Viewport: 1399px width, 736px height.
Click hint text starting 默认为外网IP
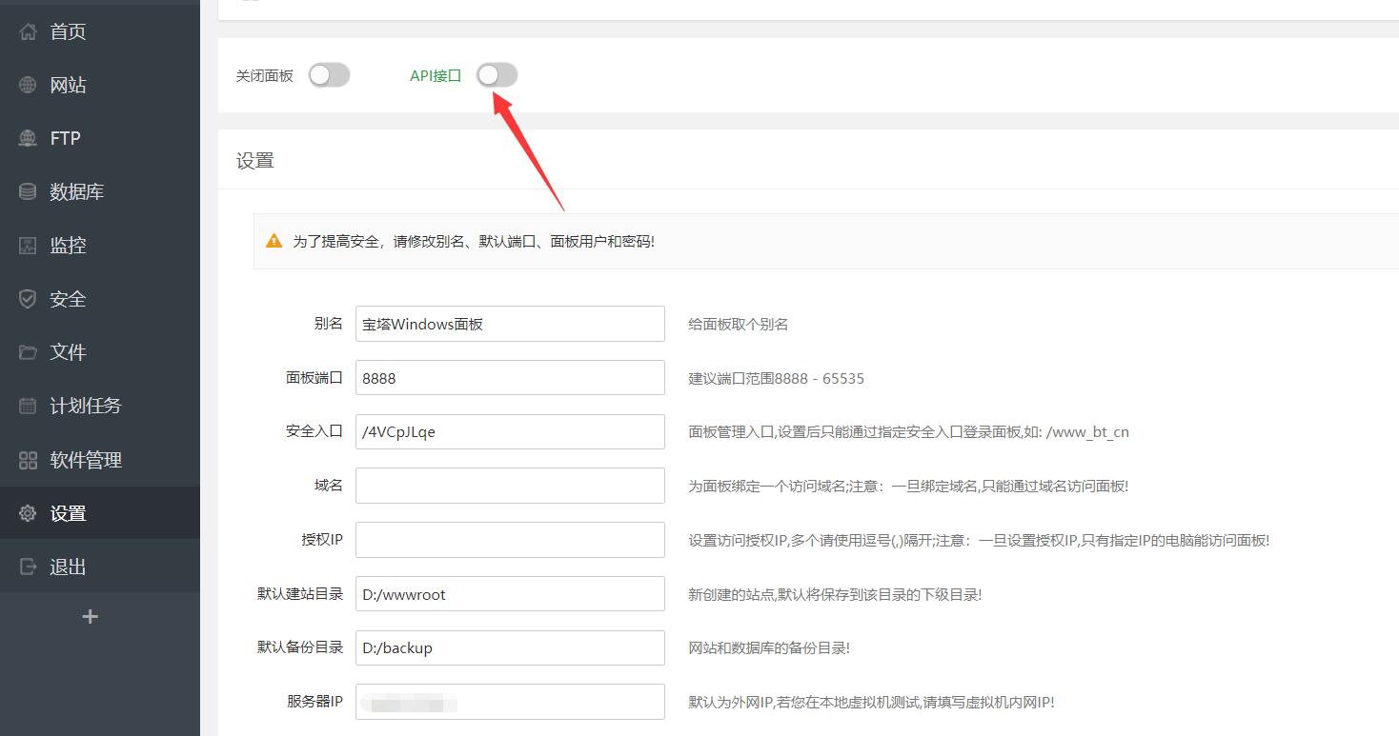871,702
